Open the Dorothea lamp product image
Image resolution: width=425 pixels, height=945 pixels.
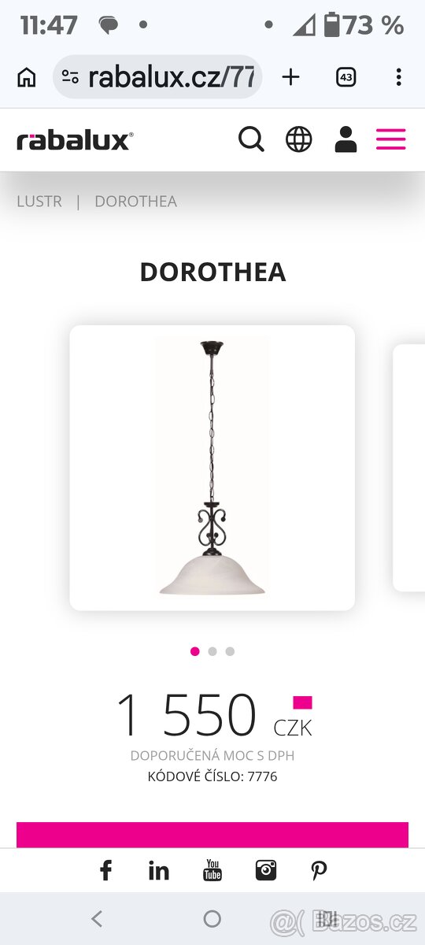213,468
